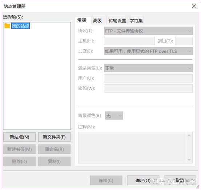Click inside the 注释 comments text area
This screenshot has width=201, height=190.
pyautogui.click(x=132, y=148)
